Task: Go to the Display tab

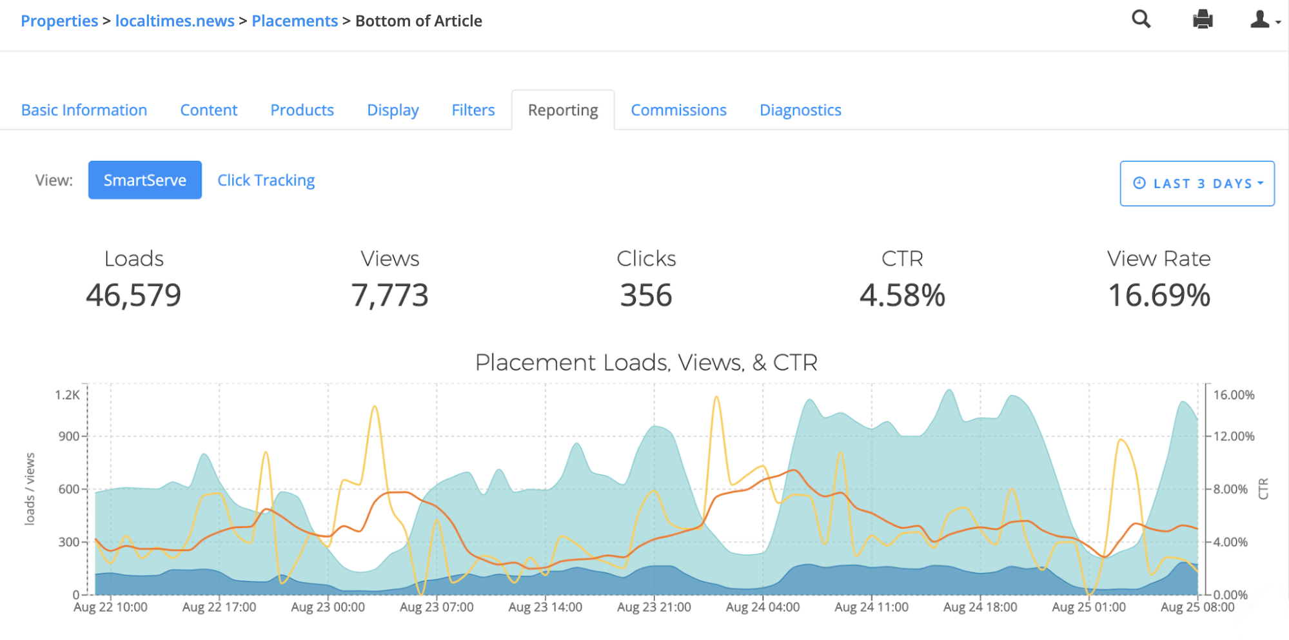Action: point(393,110)
